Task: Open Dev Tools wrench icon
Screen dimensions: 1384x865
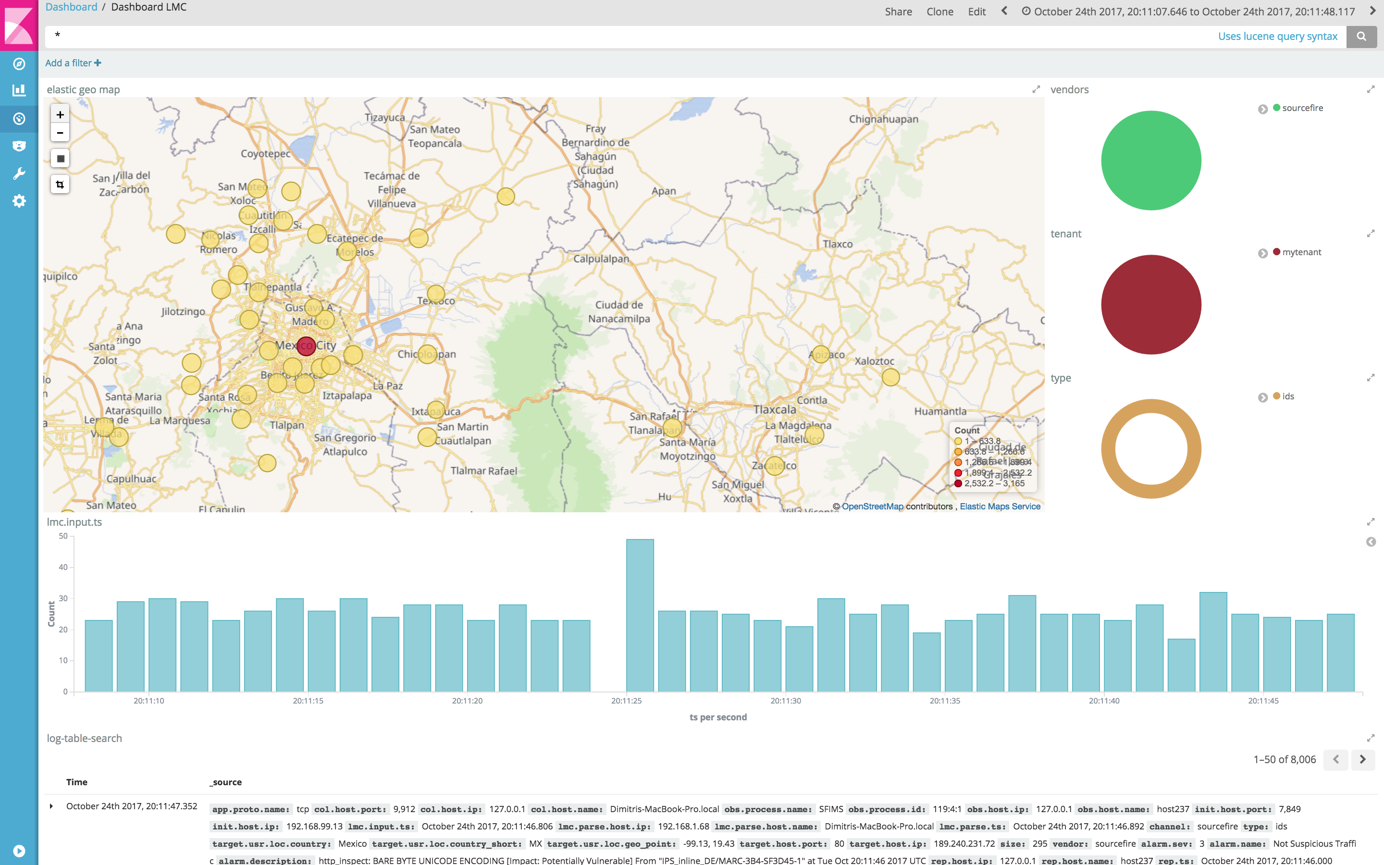Action: tap(19, 173)
